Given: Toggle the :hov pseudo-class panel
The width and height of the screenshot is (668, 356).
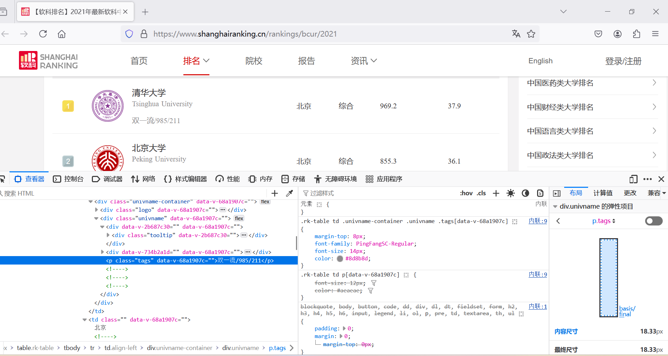Looking at the screenshot, I should [466, 193].
